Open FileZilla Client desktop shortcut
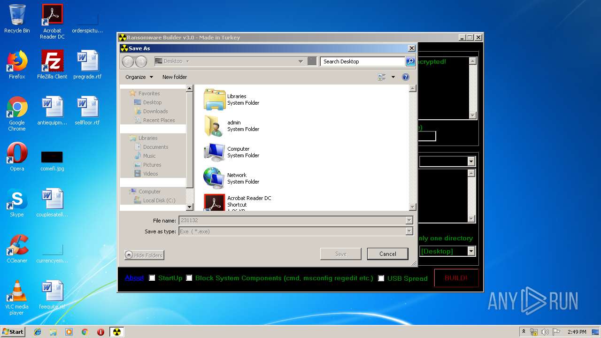 [x=52, y=65]
